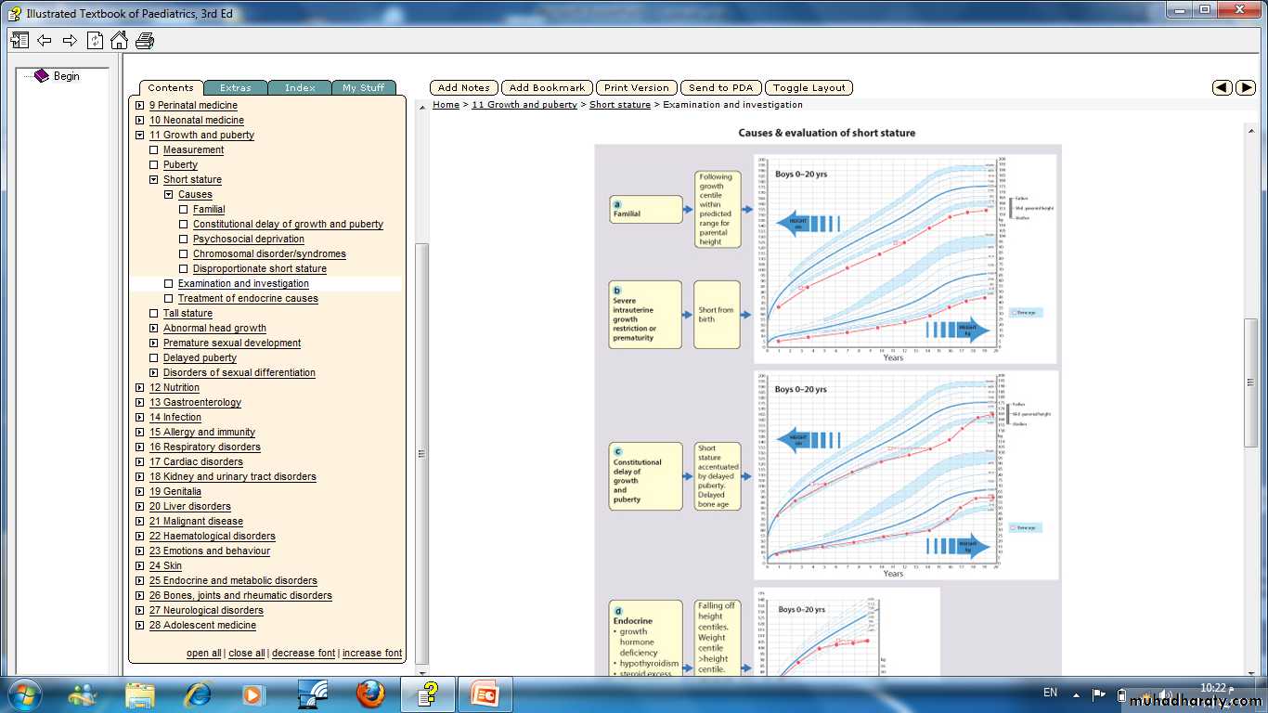This screenshot has width=1268, height=713.
Task: Expand the 12 Nutrition chapter
Action: (x=139, y=387)
